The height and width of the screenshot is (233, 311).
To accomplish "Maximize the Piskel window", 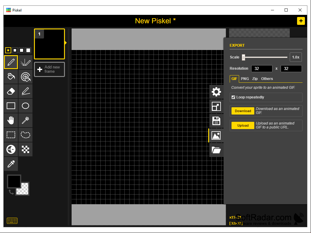I will click(286, 10).
